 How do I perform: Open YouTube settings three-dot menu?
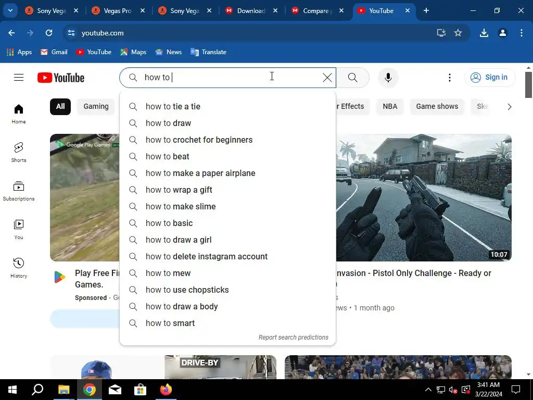tap(449, 78)
